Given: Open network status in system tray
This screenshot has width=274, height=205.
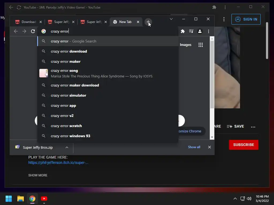Looking at the screenshot, I should pyautogui.click(x=242, y=199).
